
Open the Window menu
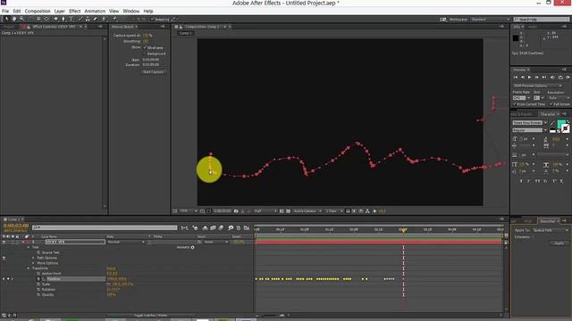[131, 12]
